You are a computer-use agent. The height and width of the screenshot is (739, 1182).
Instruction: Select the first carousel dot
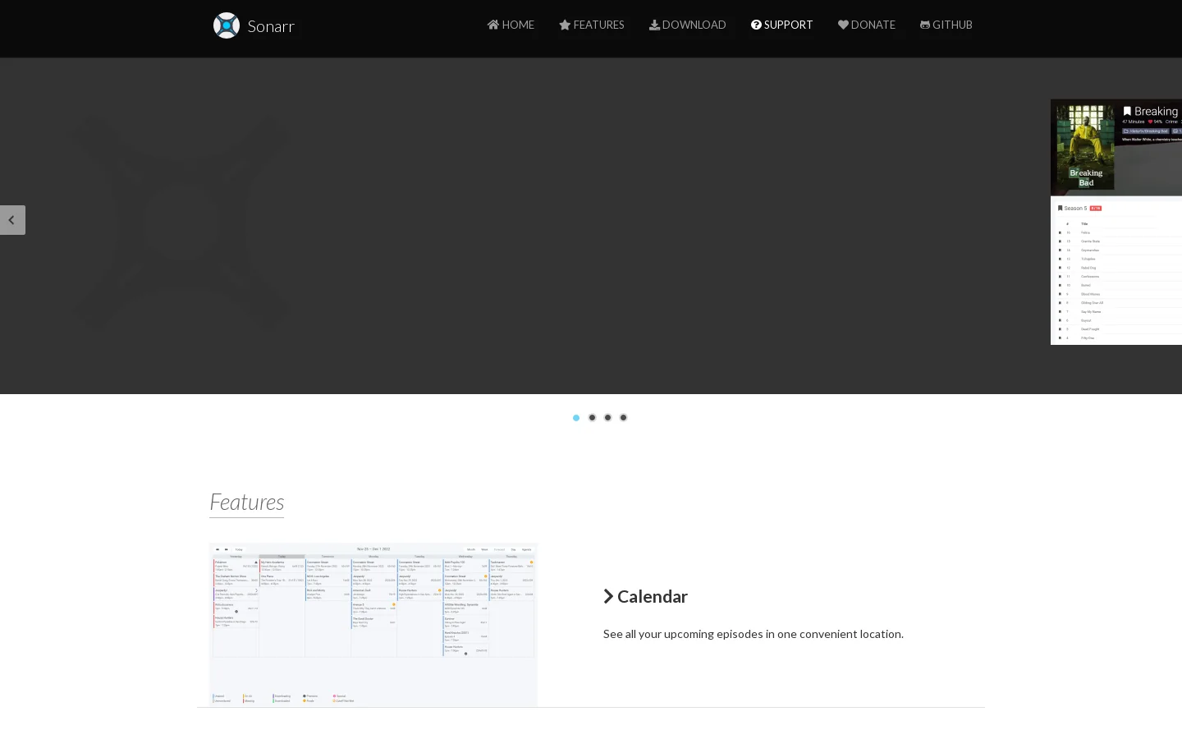pyautogui.click(x=576, y=417)
